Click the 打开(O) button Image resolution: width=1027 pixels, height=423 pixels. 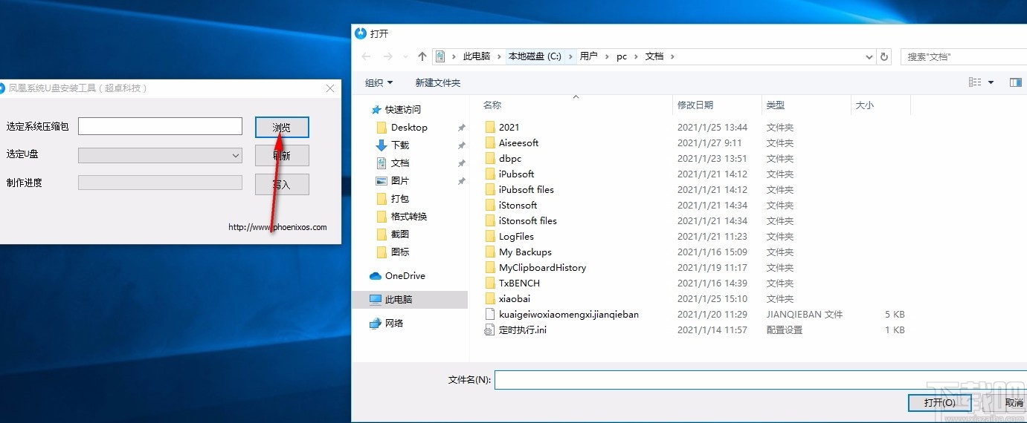[939, 403]
